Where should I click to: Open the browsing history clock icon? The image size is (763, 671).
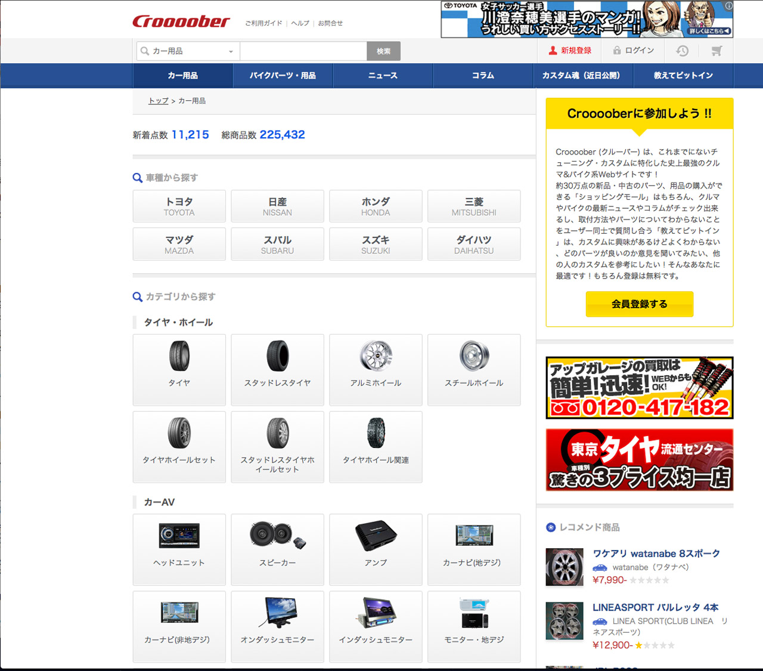click(x=683, y=51)
